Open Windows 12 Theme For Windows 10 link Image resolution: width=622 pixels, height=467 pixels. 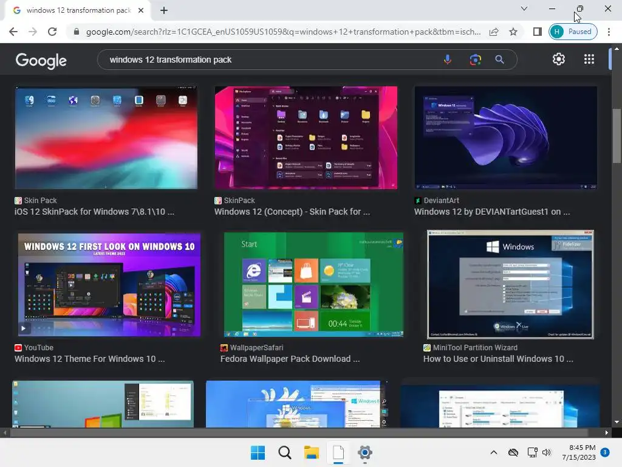[x=90, y=359]
